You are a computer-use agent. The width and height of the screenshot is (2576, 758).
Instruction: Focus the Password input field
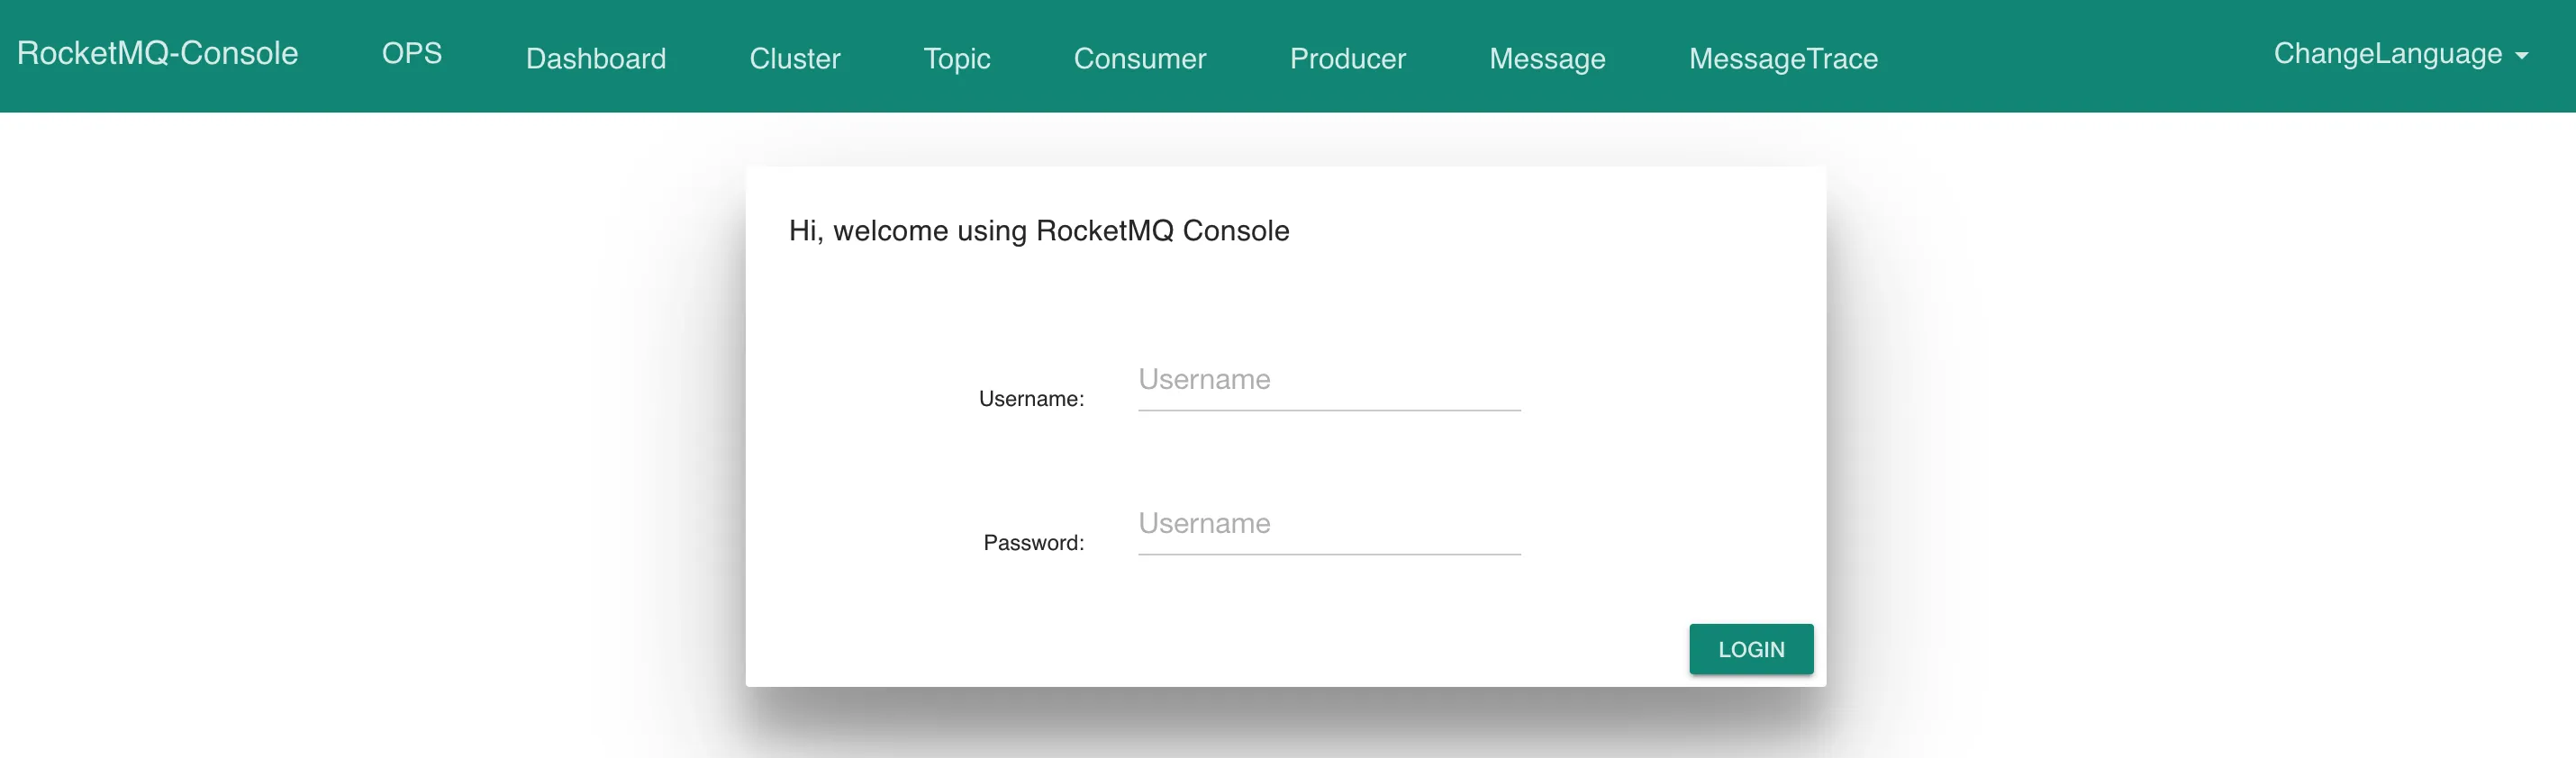[1329, 524]
